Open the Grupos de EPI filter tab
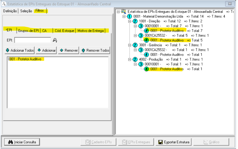Screen dimensions: 238x149 tap(28, 31)
